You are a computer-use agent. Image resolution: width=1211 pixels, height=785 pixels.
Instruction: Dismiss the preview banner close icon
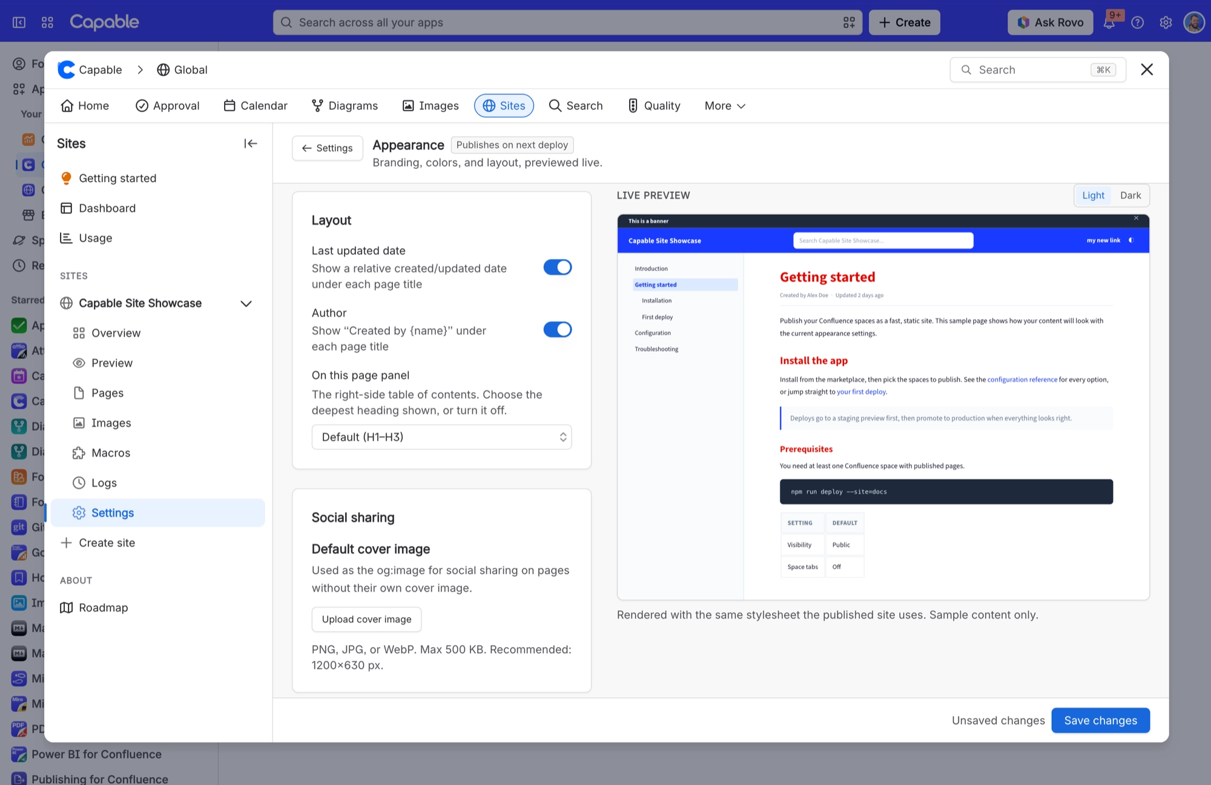coord(1137,218)
